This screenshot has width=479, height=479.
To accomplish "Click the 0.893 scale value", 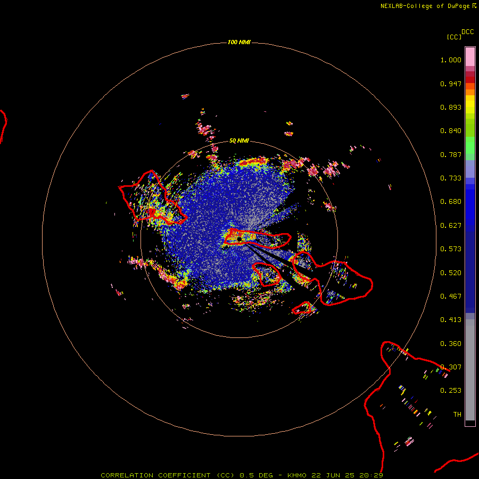I will point(451,107).
